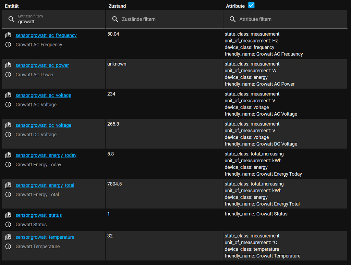Open info for Growatt AC Power entity
The width and height of the screenshot is (351, 265).
tap(8, 75)
